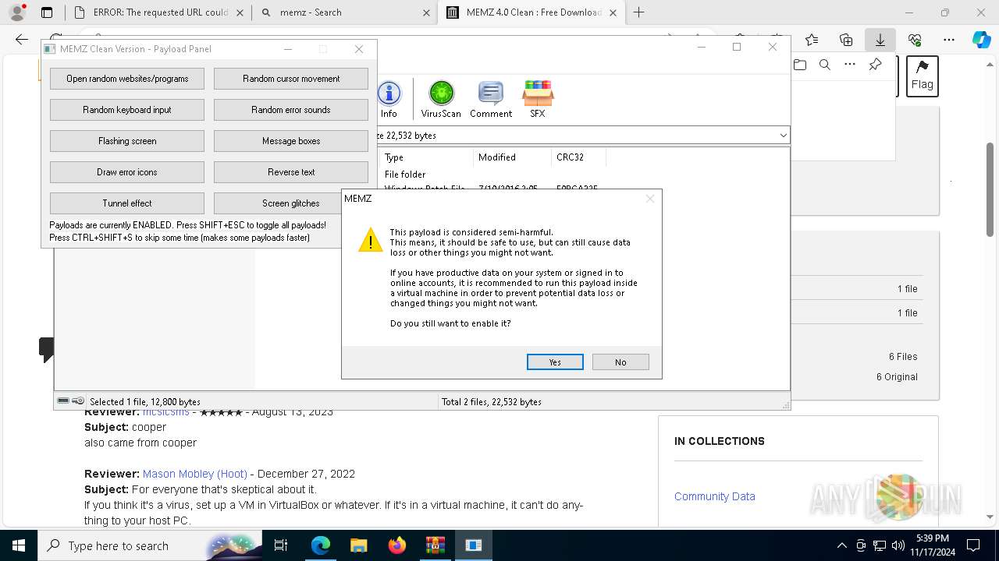Viewport: 999px width, 561px height.
Task: Run VirusScan from the WinRAR toolbar
Action: [x=441, y=99]
